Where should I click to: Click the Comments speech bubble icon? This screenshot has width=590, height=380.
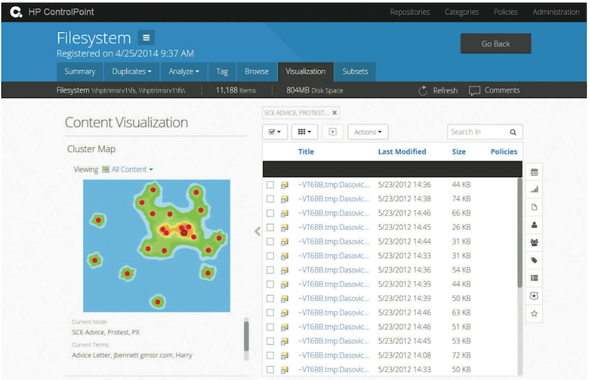[x=474, y=90]
